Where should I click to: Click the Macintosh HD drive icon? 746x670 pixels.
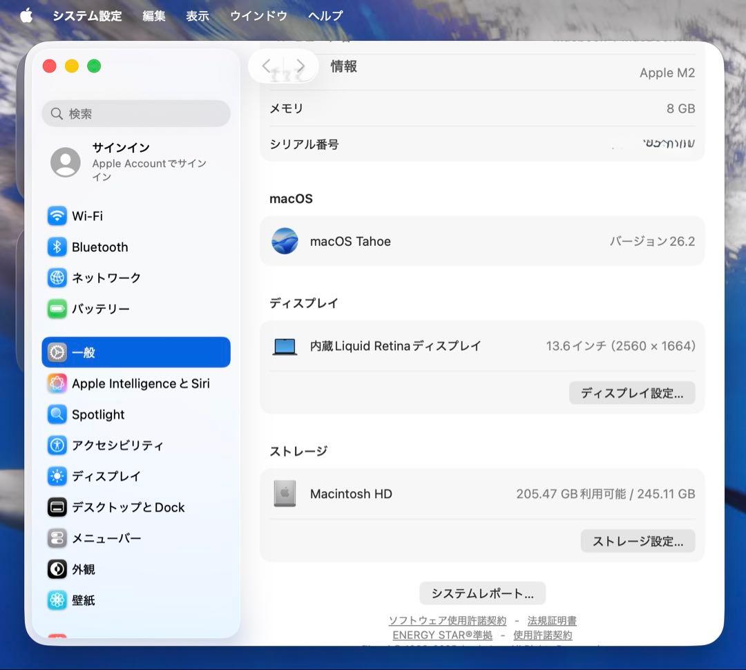coord(285,494)
